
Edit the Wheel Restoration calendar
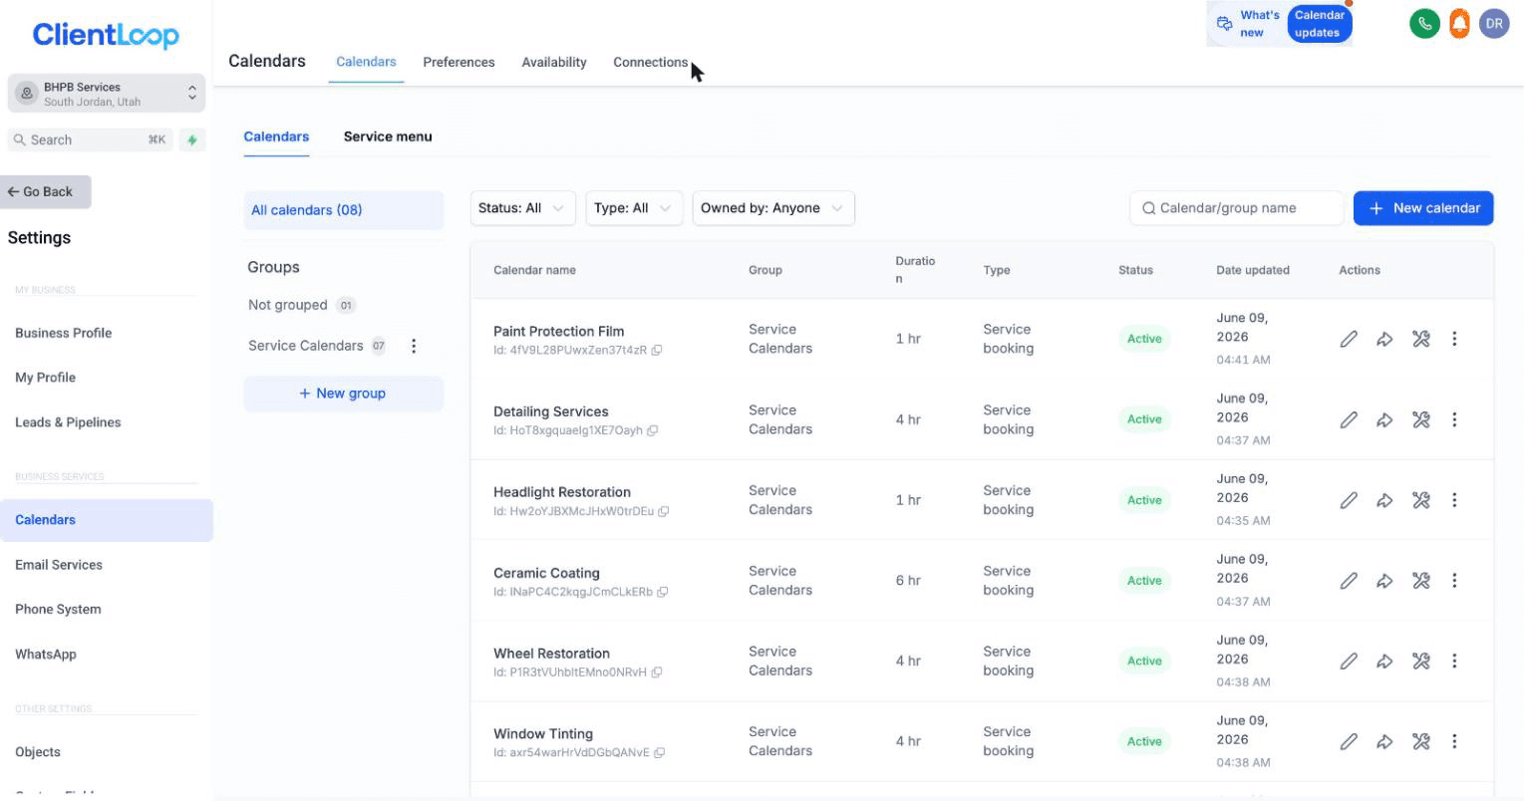click(1349, 661)
